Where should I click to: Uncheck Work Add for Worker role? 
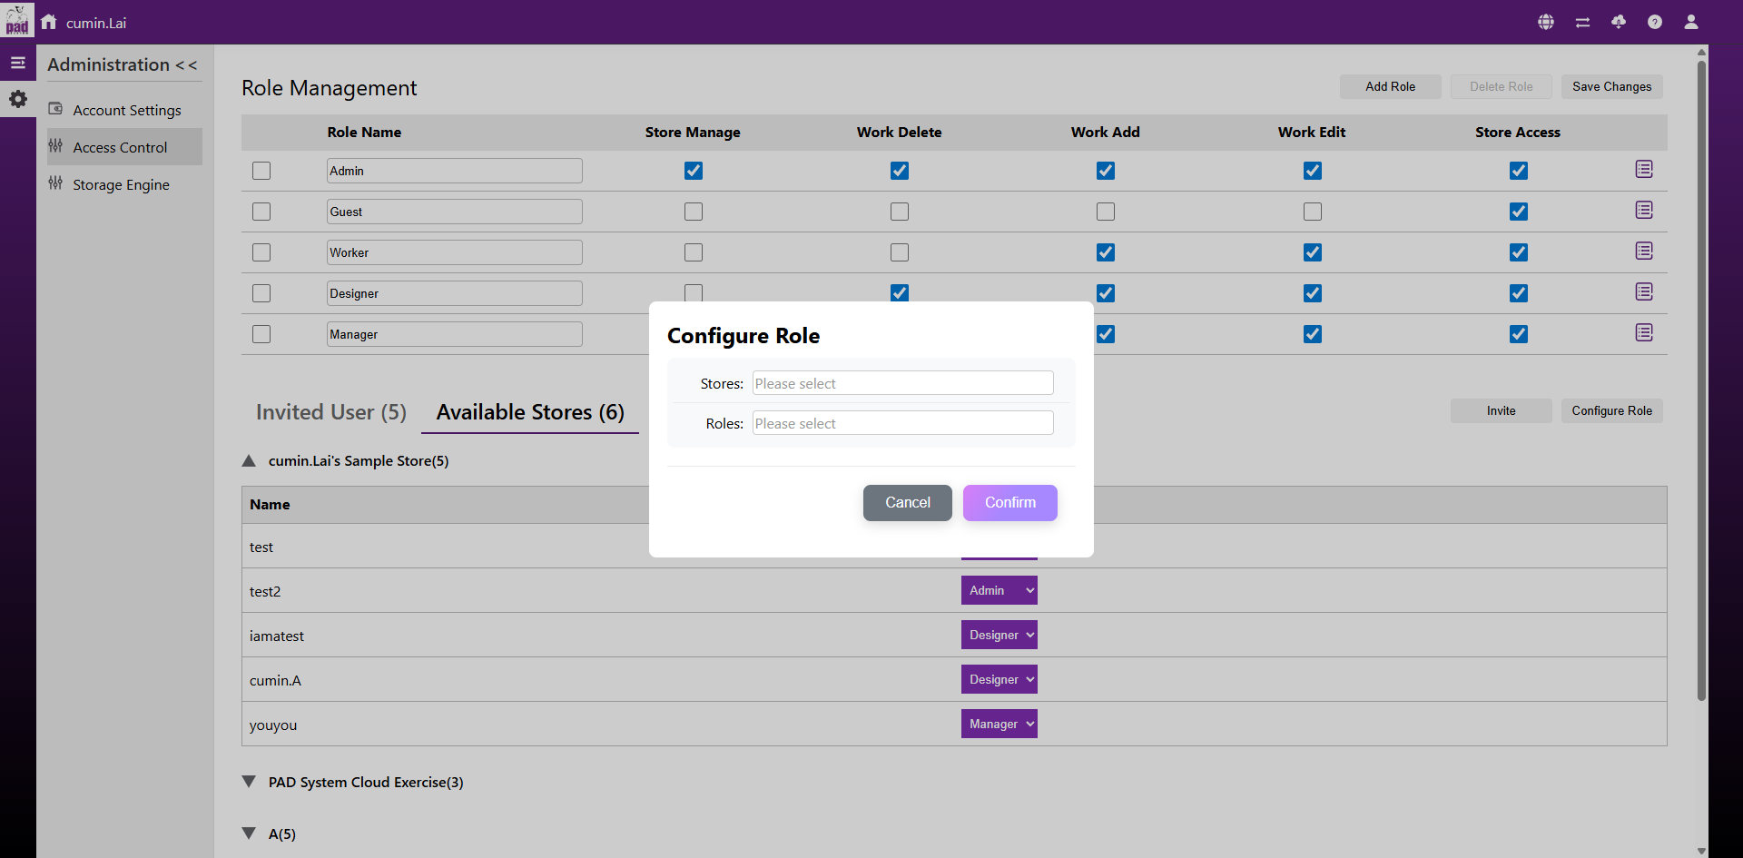click(x=1106, y=252)
